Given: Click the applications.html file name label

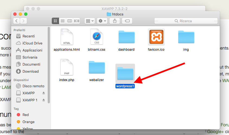Looking at the screenshot, I should click(x=67, y=50).
